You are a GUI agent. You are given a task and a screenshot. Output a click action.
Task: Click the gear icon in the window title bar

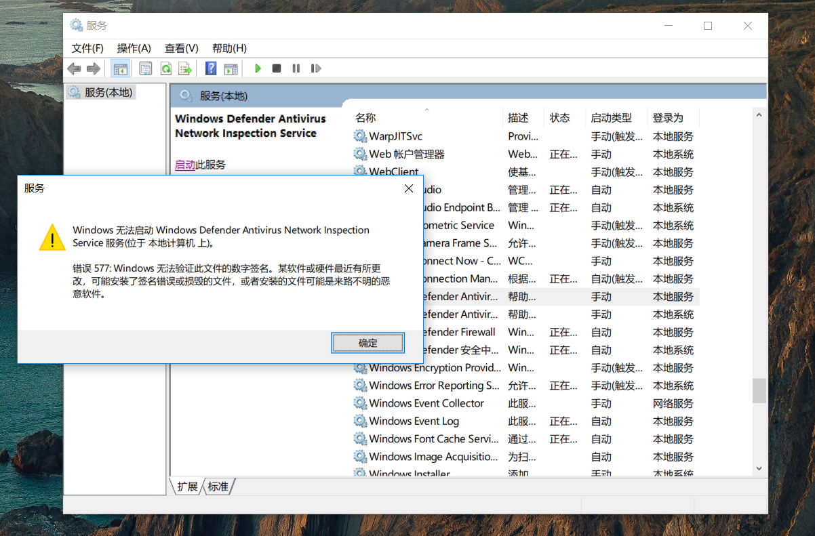point(77,25)
